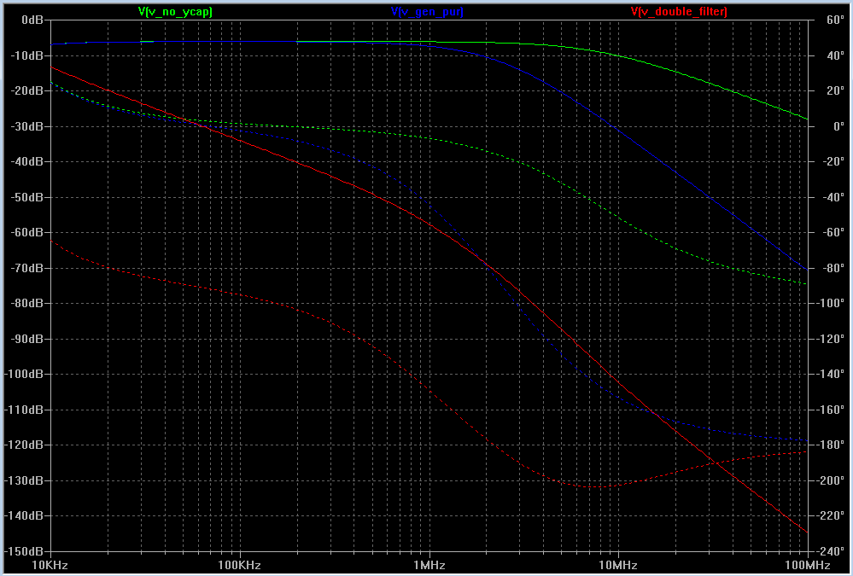Screen dimensions: 853x576
Task: Click the 10KHz frequency axis label
Action: coord(50,566)
